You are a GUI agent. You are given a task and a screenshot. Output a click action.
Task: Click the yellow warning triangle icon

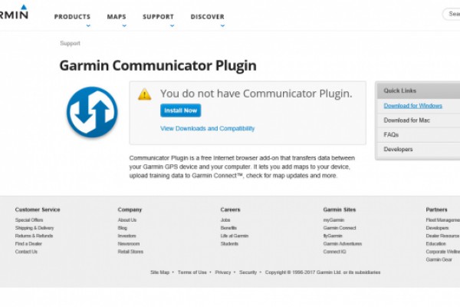click(x=145, y=94)
